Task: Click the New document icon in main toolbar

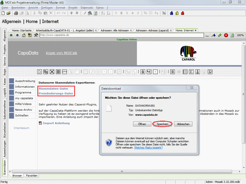Action: [x=3, y=13]
